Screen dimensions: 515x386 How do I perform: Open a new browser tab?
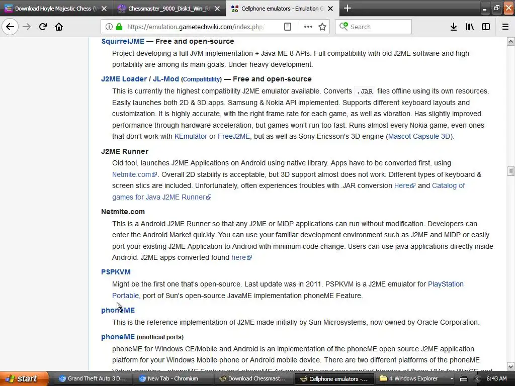(348, 9)
